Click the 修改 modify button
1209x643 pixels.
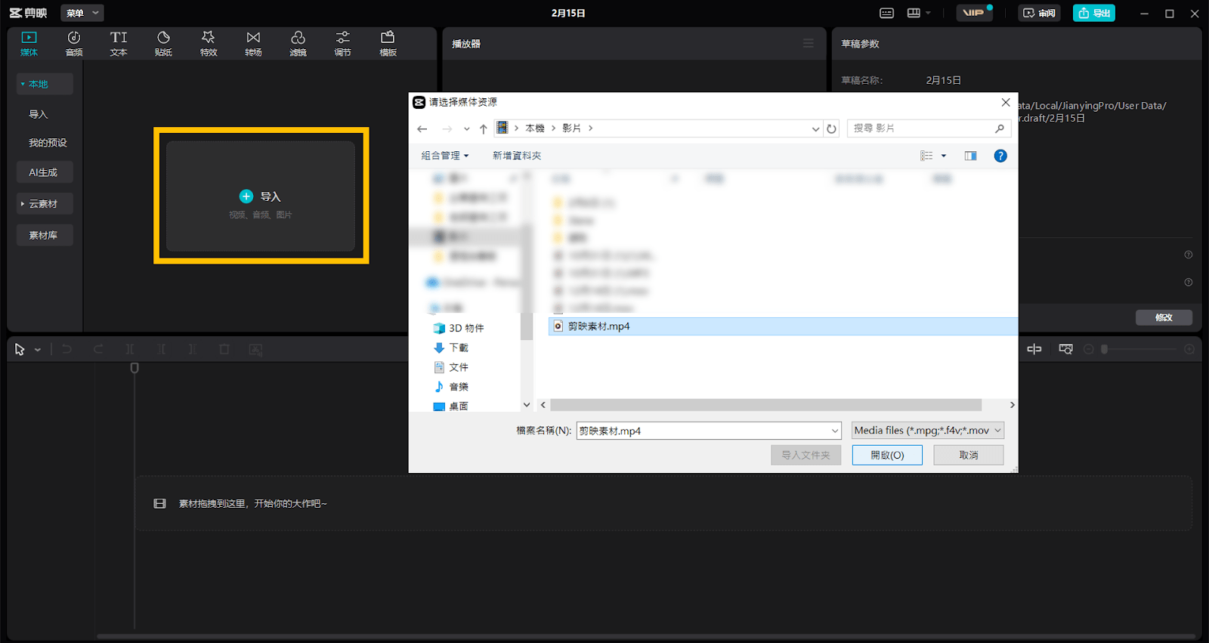[x=1164, y=317]
